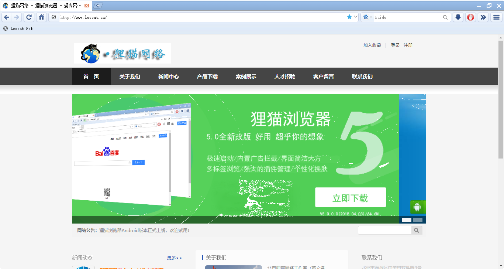Image resolution: width=504 pixels, height=269 pixels.
Task: Click the 网站公告 label
Action: tap(87, 231)
